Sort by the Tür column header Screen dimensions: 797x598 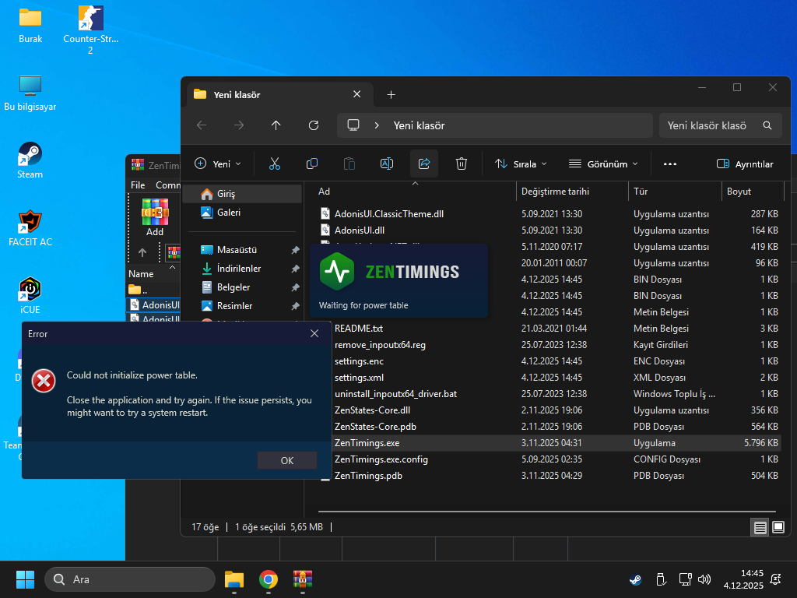pos(675,192)
